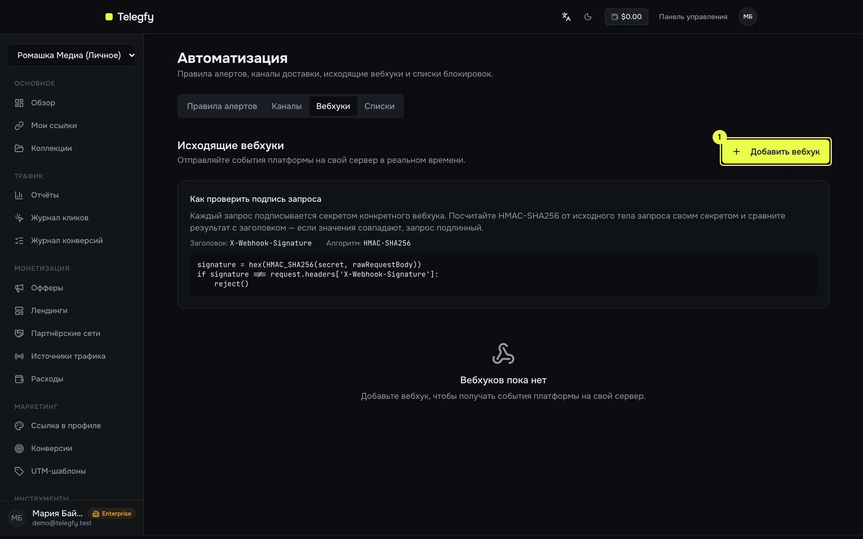This screenshot has width=863, height=539.
Task: Click the МБ avatar in header
Action: point(748,17)
